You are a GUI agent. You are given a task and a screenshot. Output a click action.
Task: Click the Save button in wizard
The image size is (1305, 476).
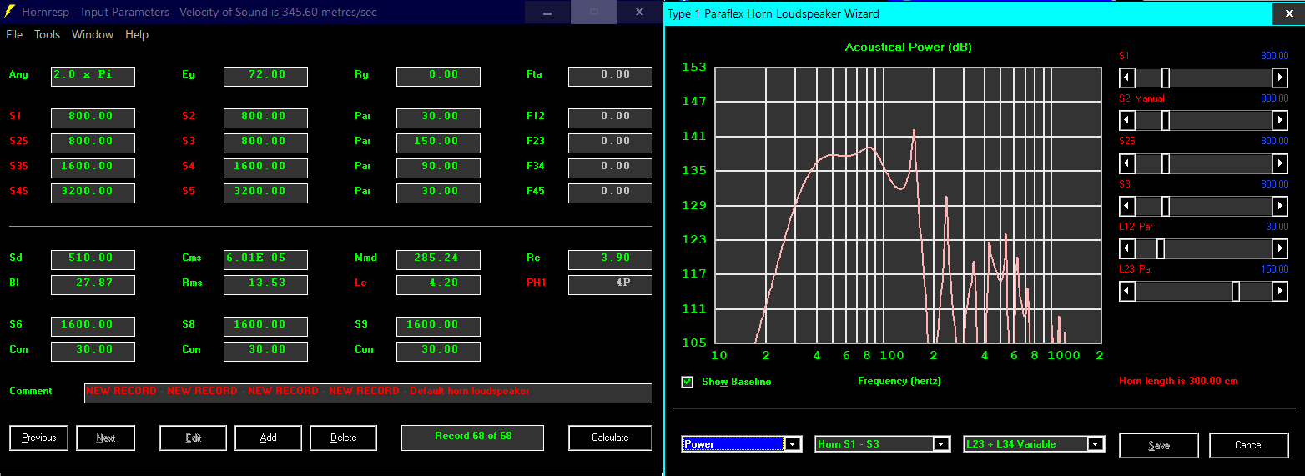tap(1159, 445)
